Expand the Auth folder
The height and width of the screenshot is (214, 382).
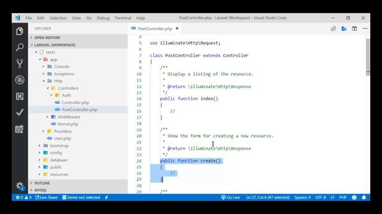tap(78, 95)
